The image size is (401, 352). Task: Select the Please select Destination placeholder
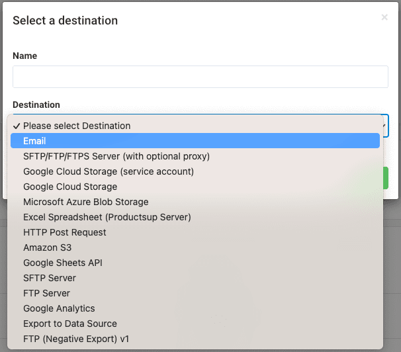(77, 126)
